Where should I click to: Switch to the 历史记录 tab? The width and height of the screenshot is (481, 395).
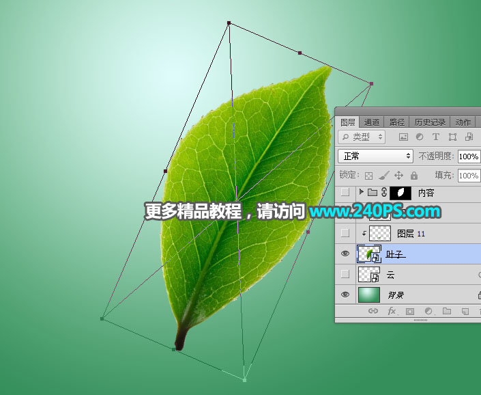pyautogui.click(x=430, y=122)
